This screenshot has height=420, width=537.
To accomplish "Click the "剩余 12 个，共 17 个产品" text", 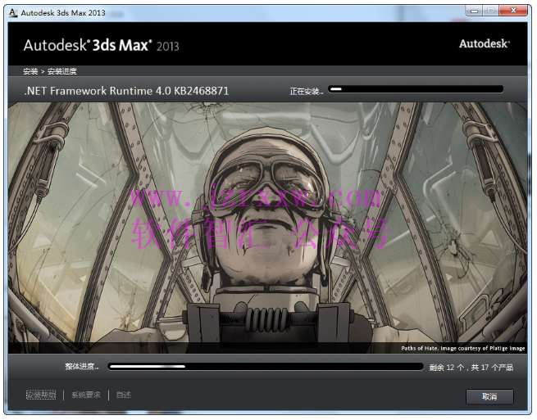I will click(471, 368).
